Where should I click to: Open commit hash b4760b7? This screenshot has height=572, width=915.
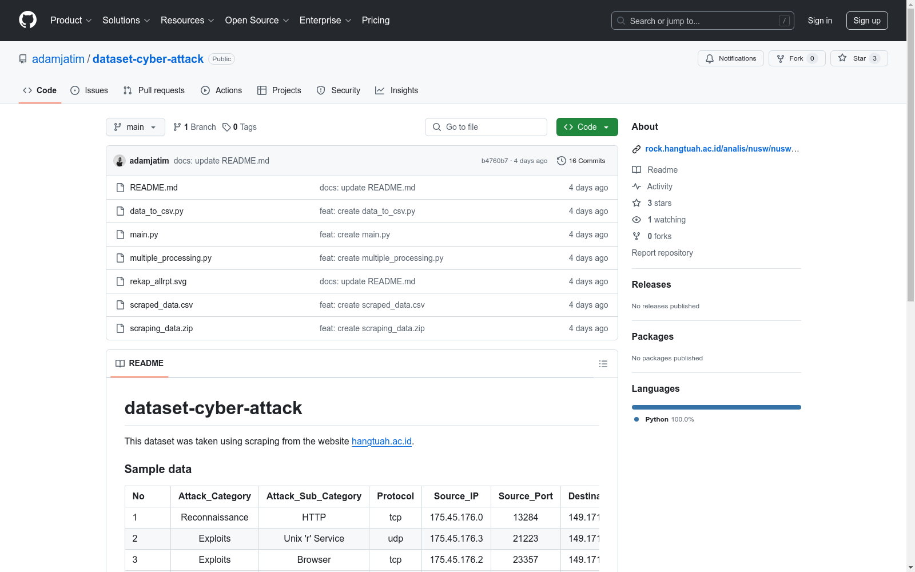(495, 161)
